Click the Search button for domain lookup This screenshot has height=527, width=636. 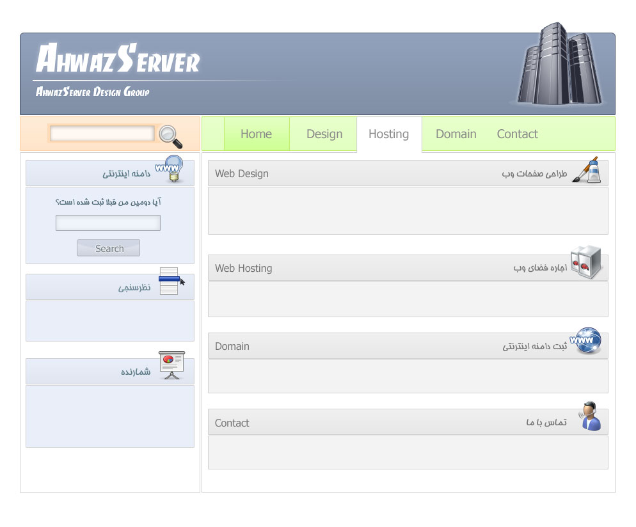(x=108, y=248)
